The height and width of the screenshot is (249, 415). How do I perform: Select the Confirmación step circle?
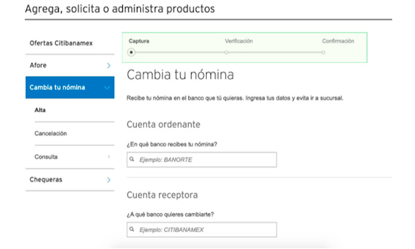pyautogui.click(x=323, y=53)
